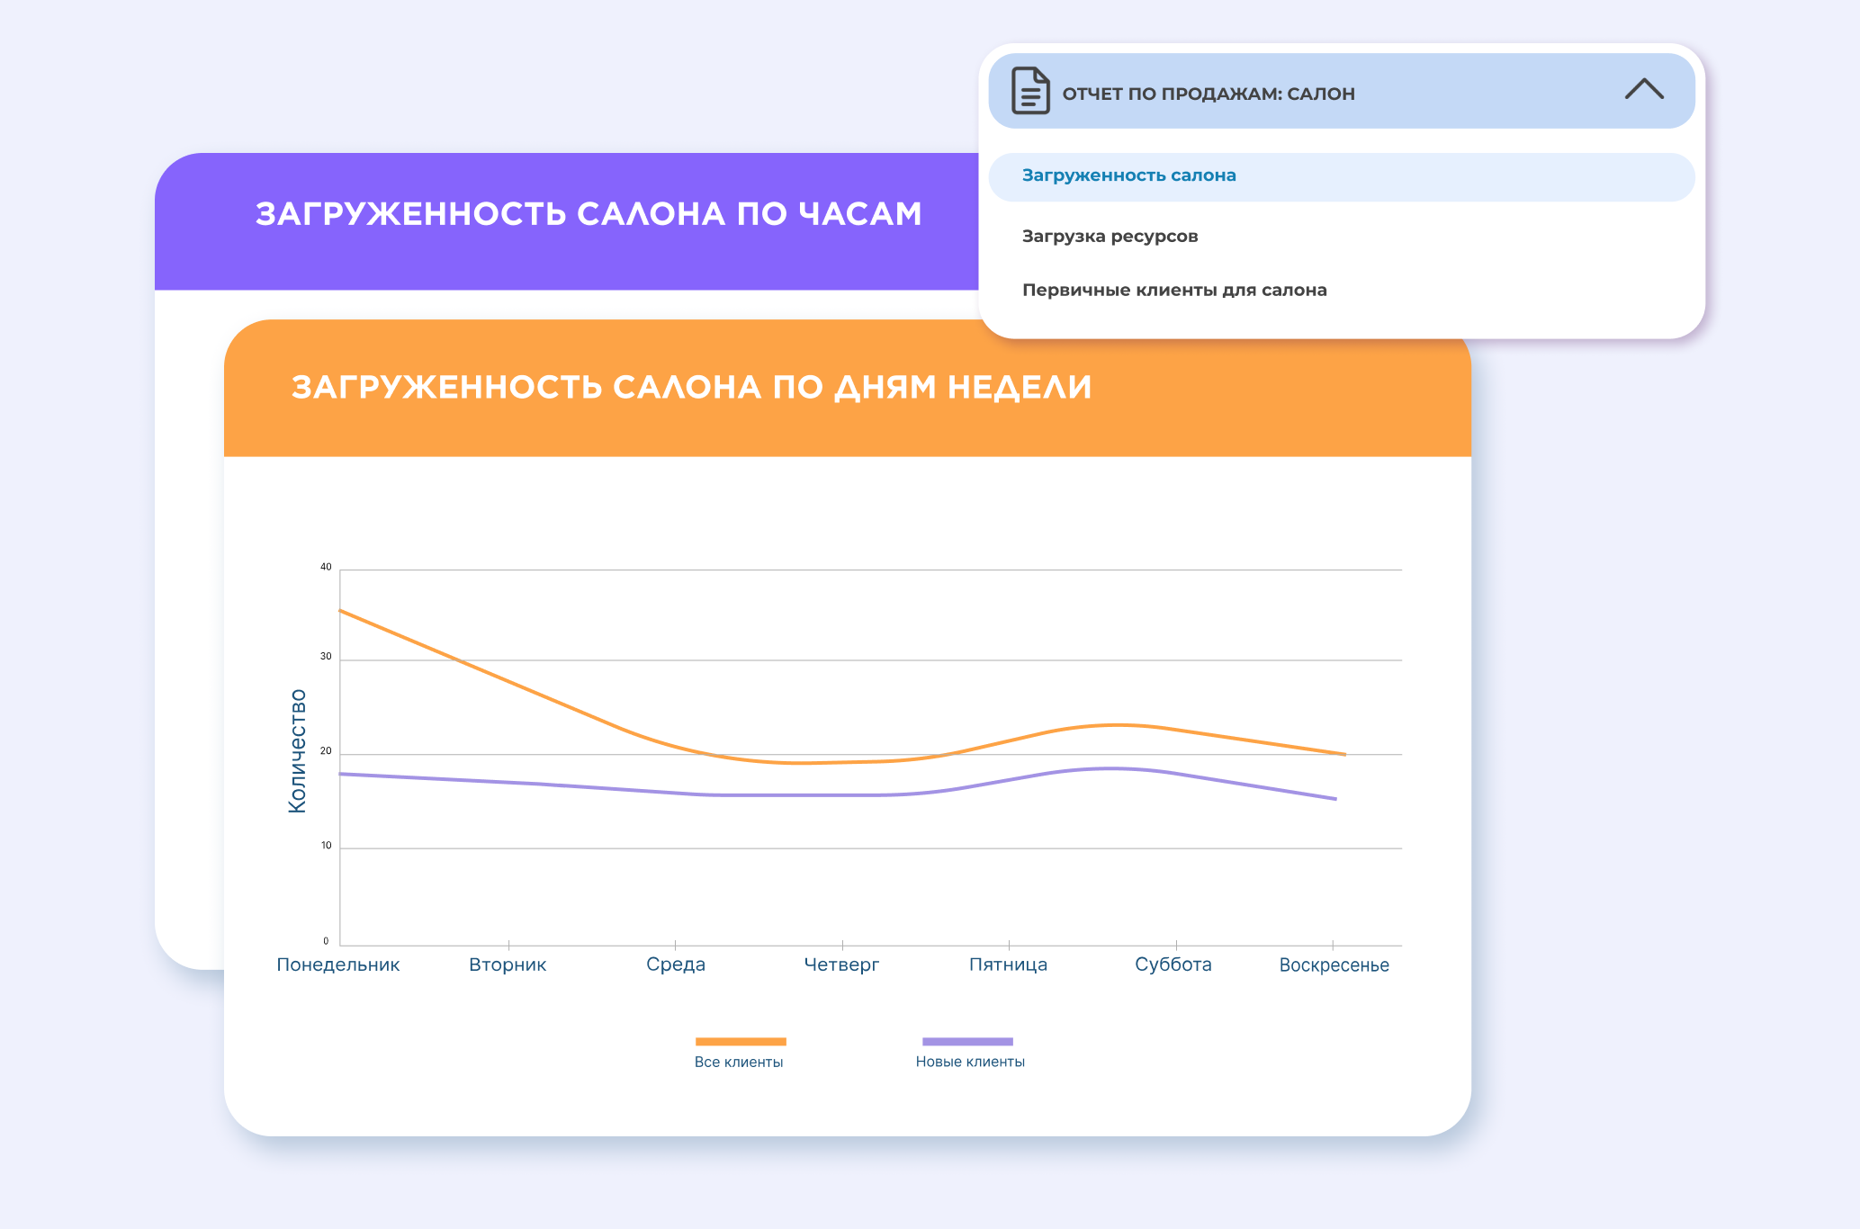1860x1229 pixels.
Task: Collapse the sales report dropdown chevron
Action: [1644, 89]
